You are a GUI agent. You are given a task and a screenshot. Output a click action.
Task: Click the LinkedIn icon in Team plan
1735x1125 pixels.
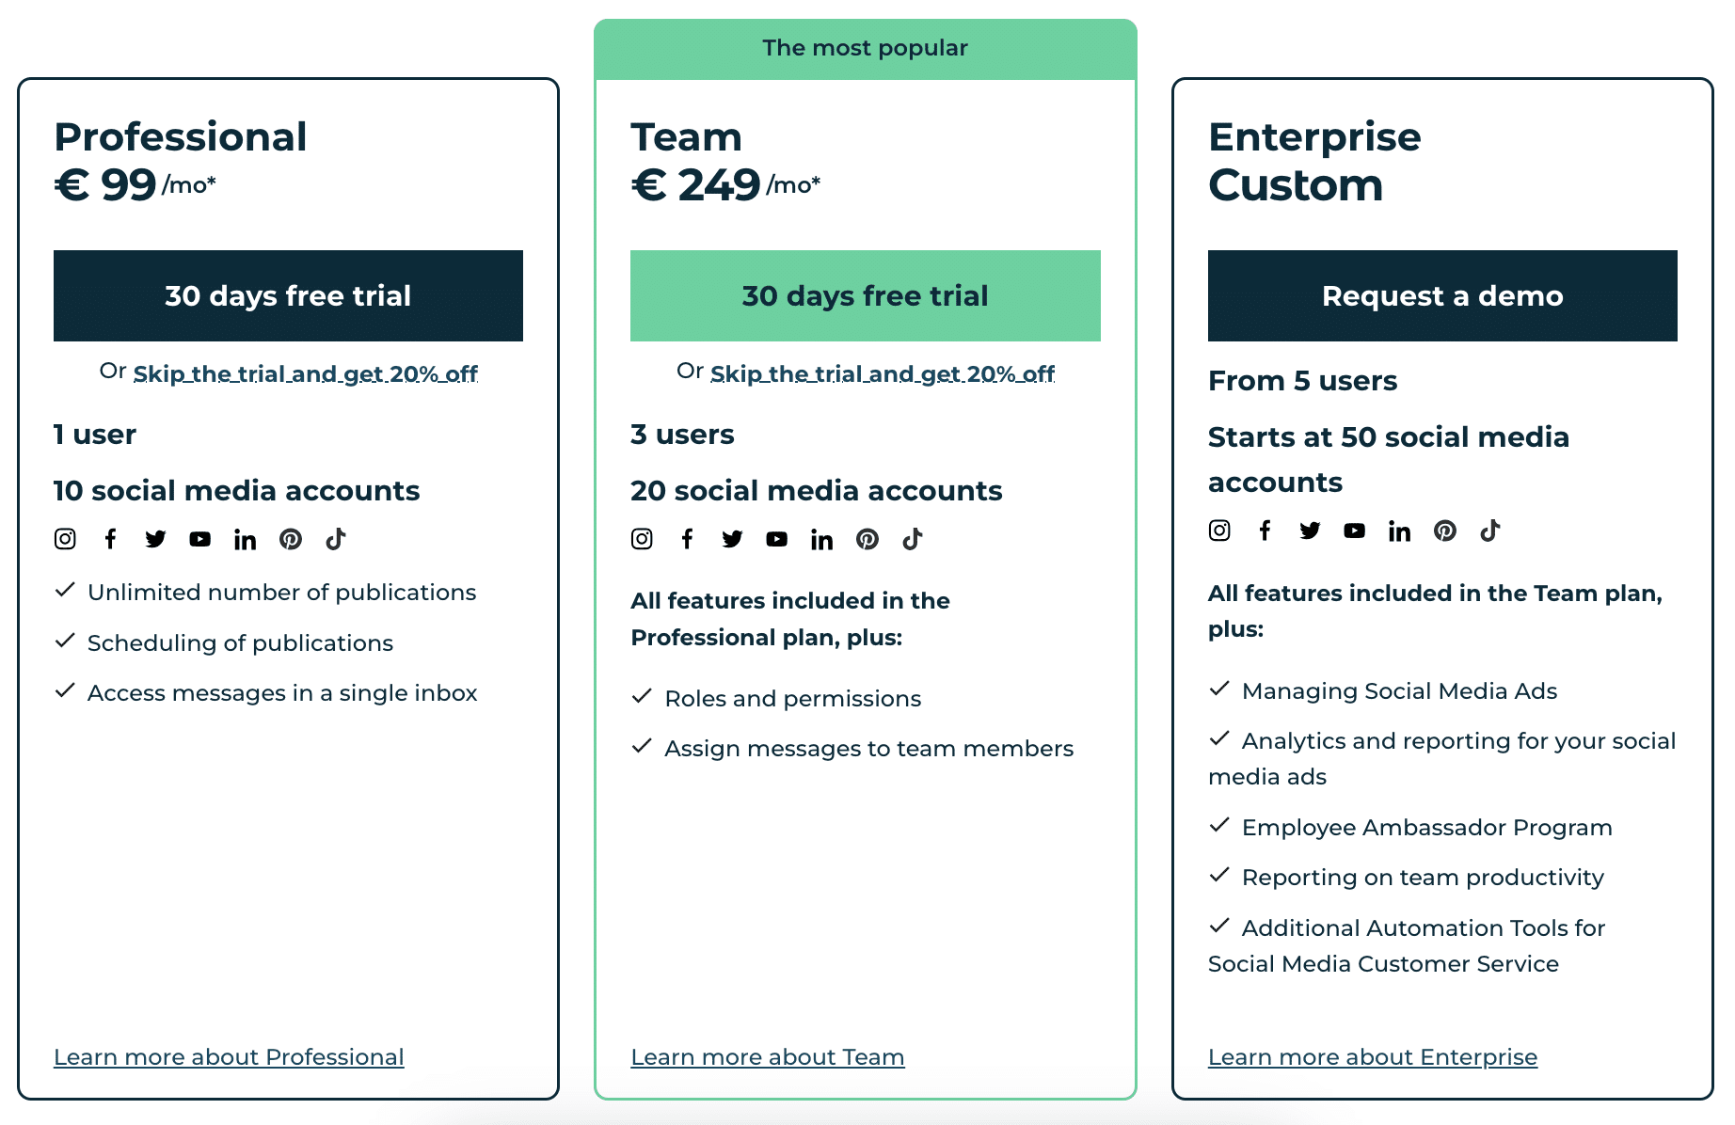pos(822,539)
